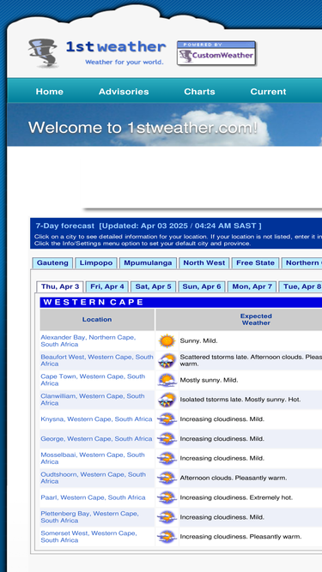Click the 1stweather tornado logo icon

(x=43, y=53)
